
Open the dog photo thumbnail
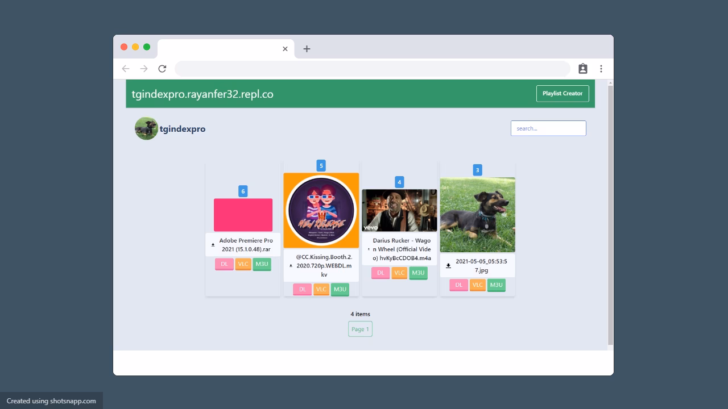pos(477,214)
